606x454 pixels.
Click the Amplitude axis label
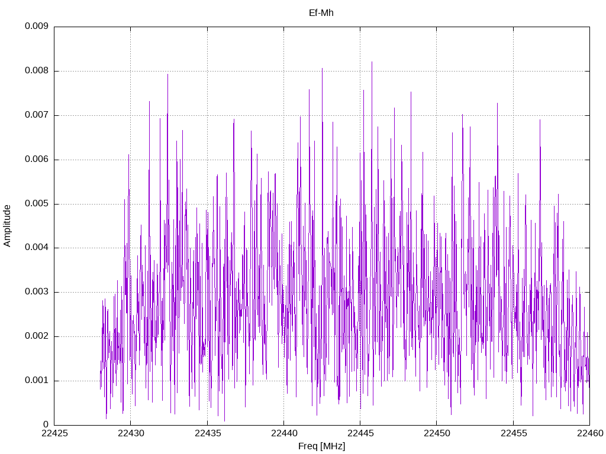[x=7, y=226]
